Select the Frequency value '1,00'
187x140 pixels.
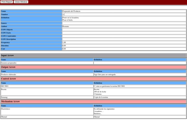(x=64, y=43)
